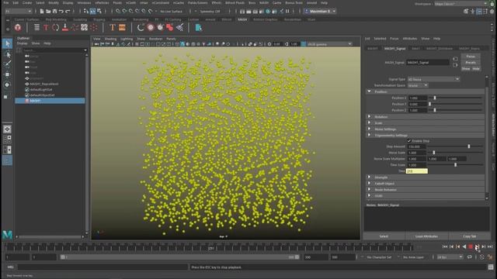The width and height of the screenshot is (497, 279).
Task: Click the teal document shelf icon
Action: (x=199, y=28)
